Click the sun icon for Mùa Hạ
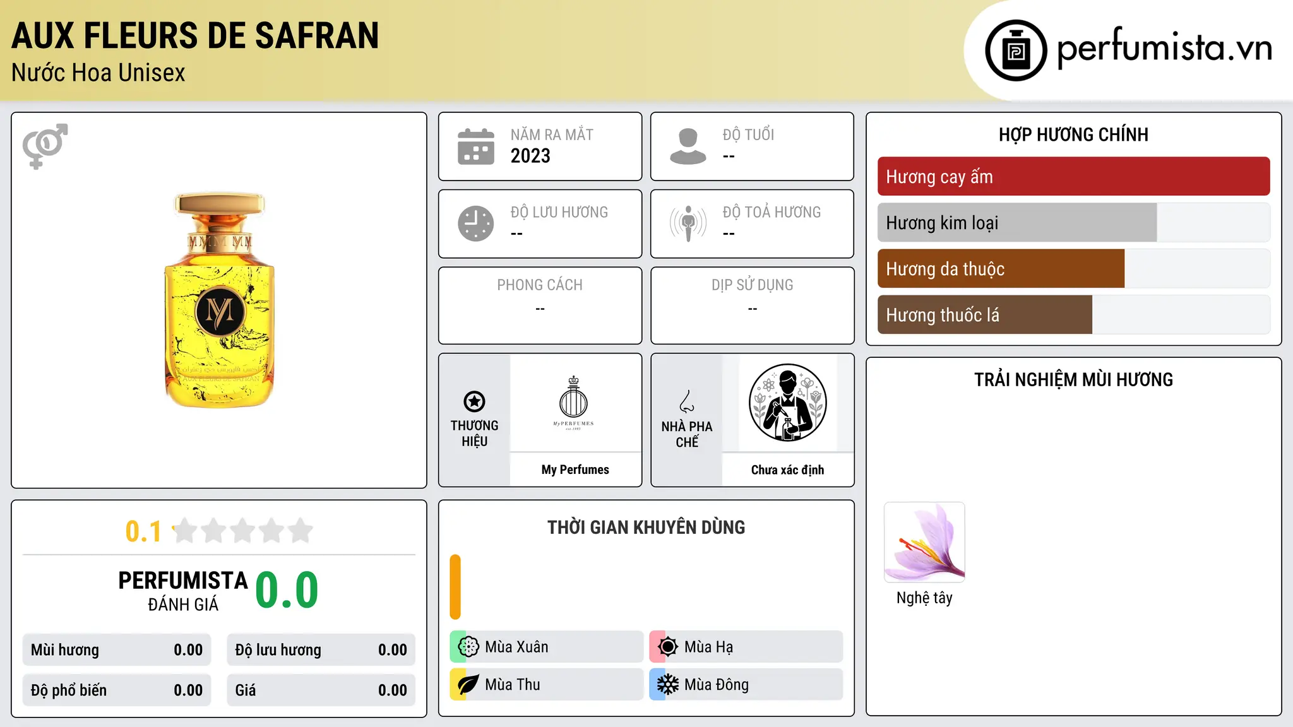This screenshot has height=727, width=1293. point(668,647)
